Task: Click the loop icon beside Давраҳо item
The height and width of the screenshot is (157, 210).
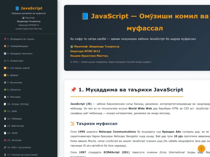Action: tap(5, 75)
